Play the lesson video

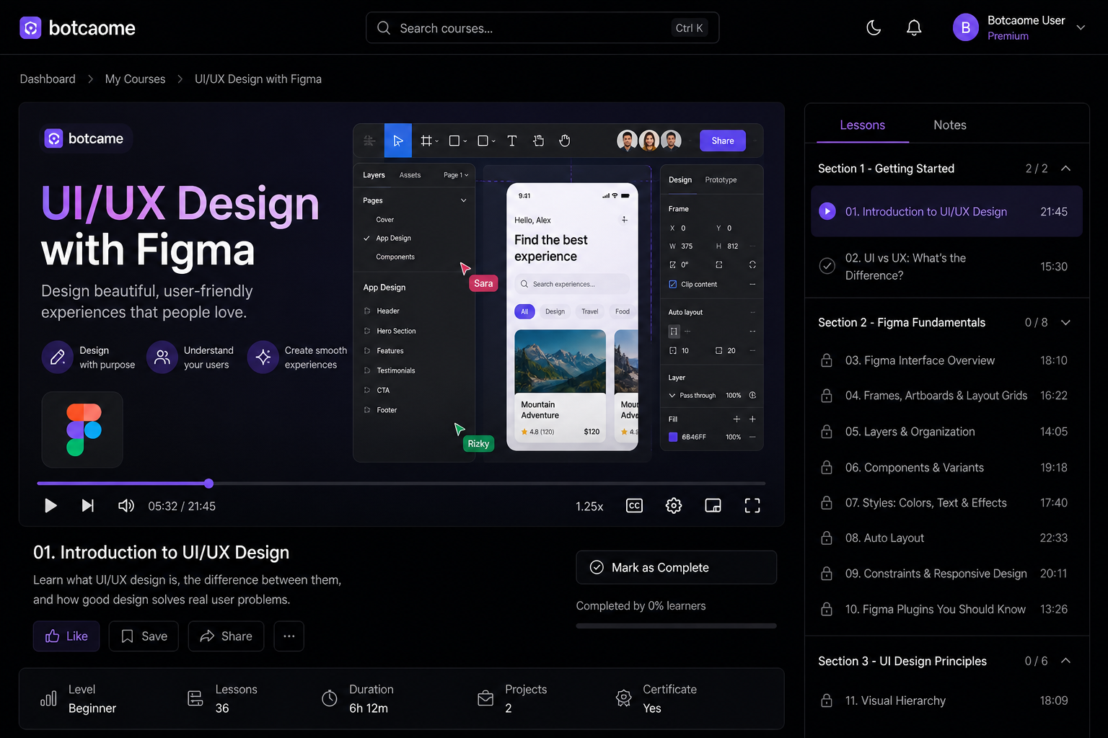click(x=50, y=506)
